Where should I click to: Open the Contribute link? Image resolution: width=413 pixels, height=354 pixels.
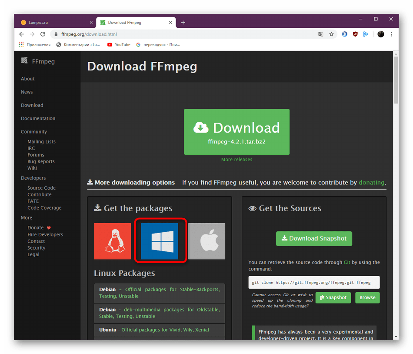[x=40, y=194]
